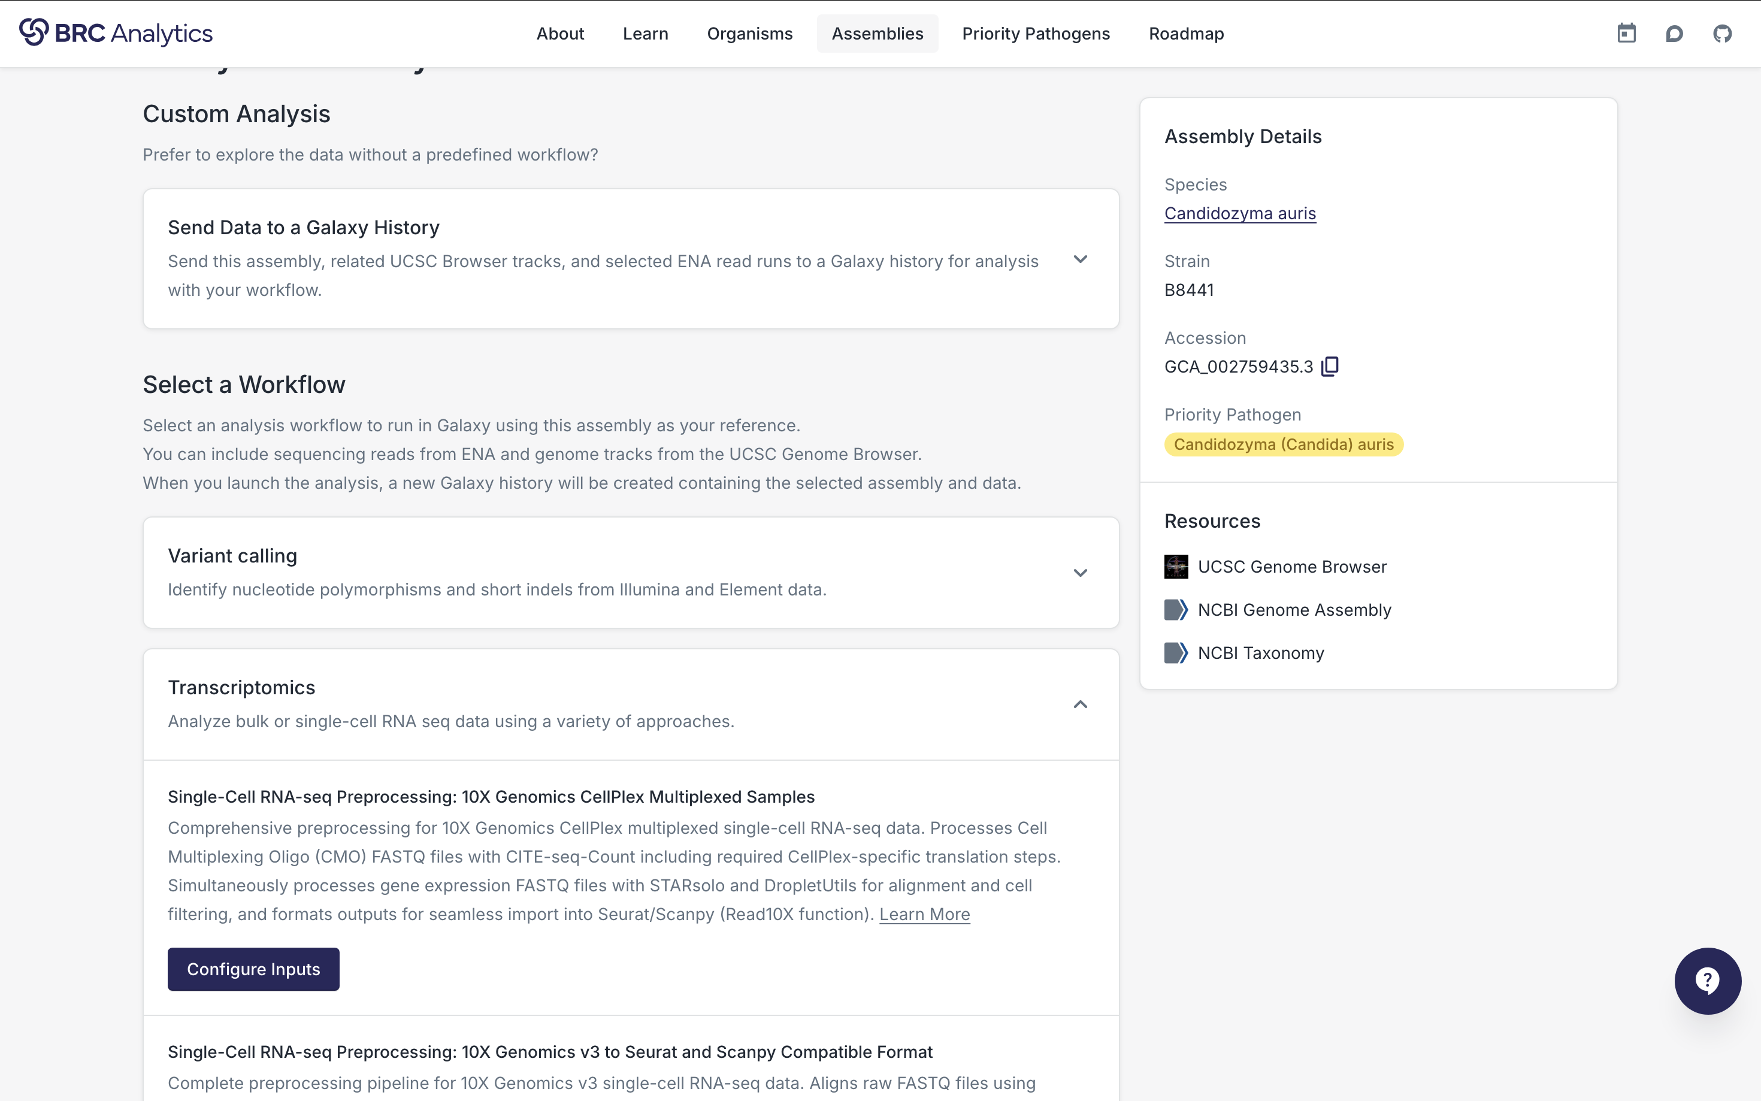Image resolution: width=1761 pixels, height=1101 pixels.
Task: Follow the Candidozyma auris species link
Action: tap(1240, 213)
